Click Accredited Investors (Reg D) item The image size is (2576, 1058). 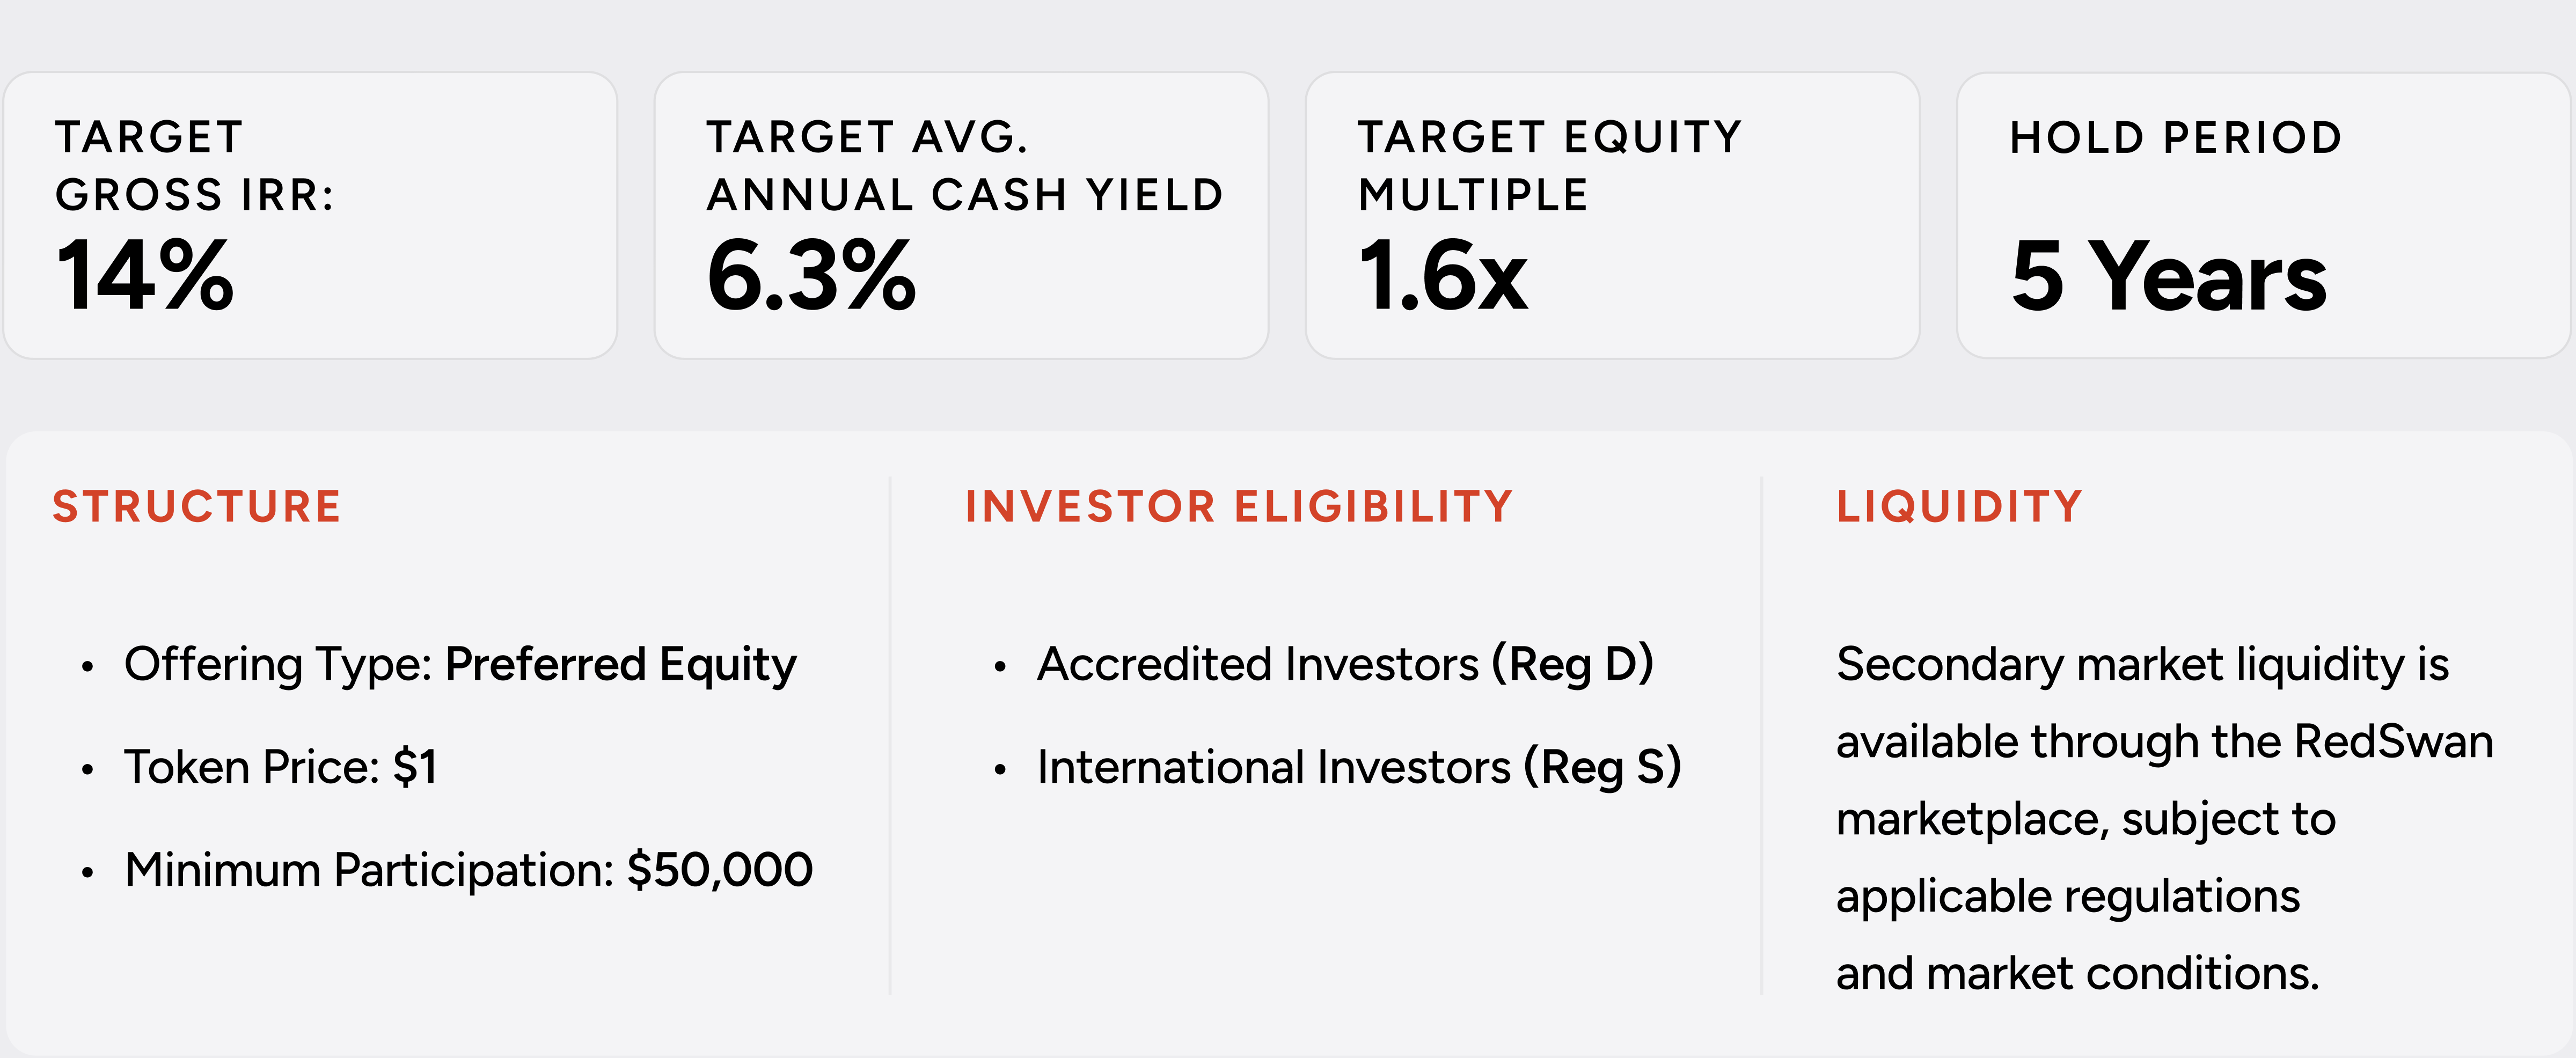(x=1345, y=665)
